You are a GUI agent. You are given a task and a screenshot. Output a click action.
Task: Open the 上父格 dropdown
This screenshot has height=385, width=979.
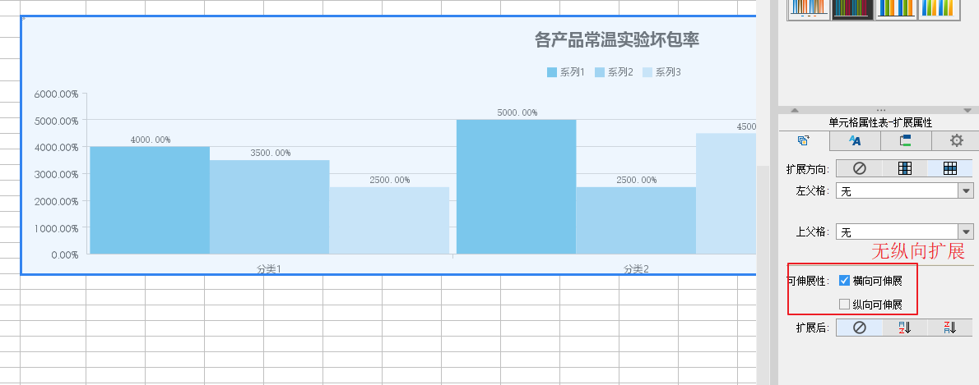click(x=967, y=231)
